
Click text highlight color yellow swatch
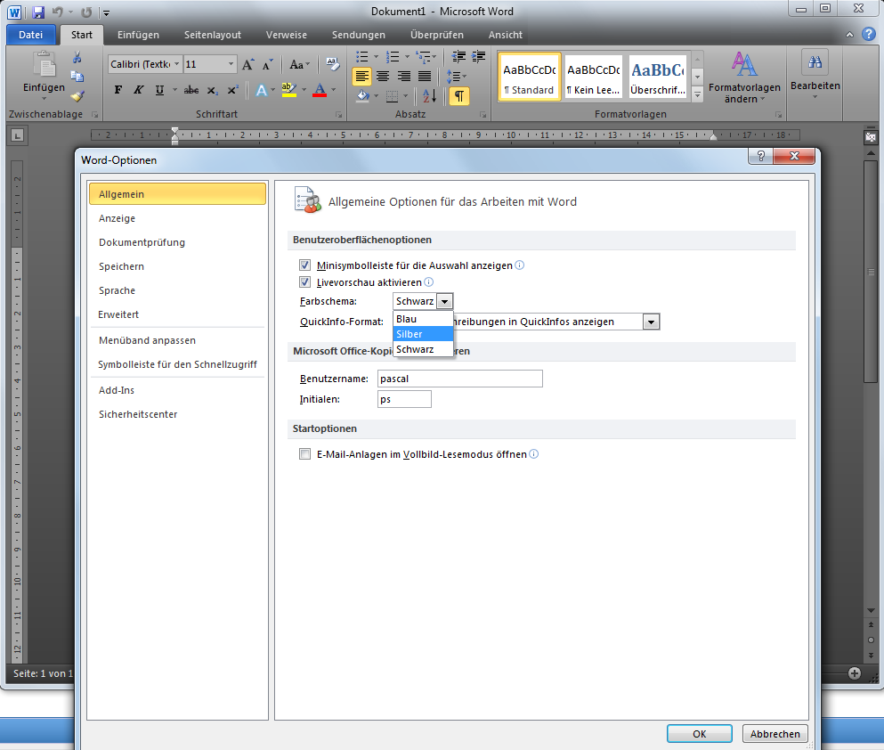coord(288,90)
